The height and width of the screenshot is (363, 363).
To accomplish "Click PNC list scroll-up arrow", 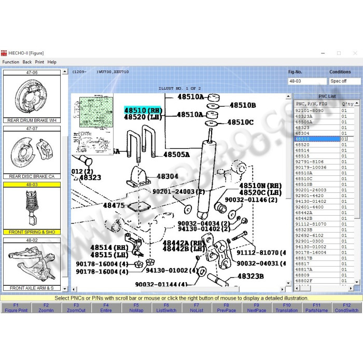I will pos(357,103).
